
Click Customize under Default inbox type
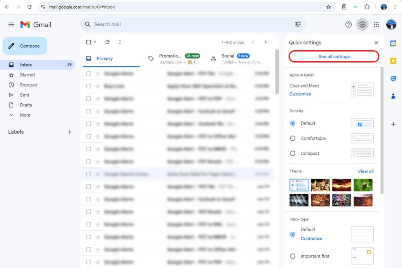click(x=311, y=239)
